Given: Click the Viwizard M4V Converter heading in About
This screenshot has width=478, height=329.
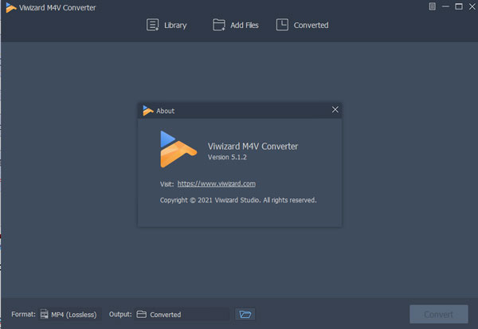Looking at the screenshot, I should [x=253, y=147].
